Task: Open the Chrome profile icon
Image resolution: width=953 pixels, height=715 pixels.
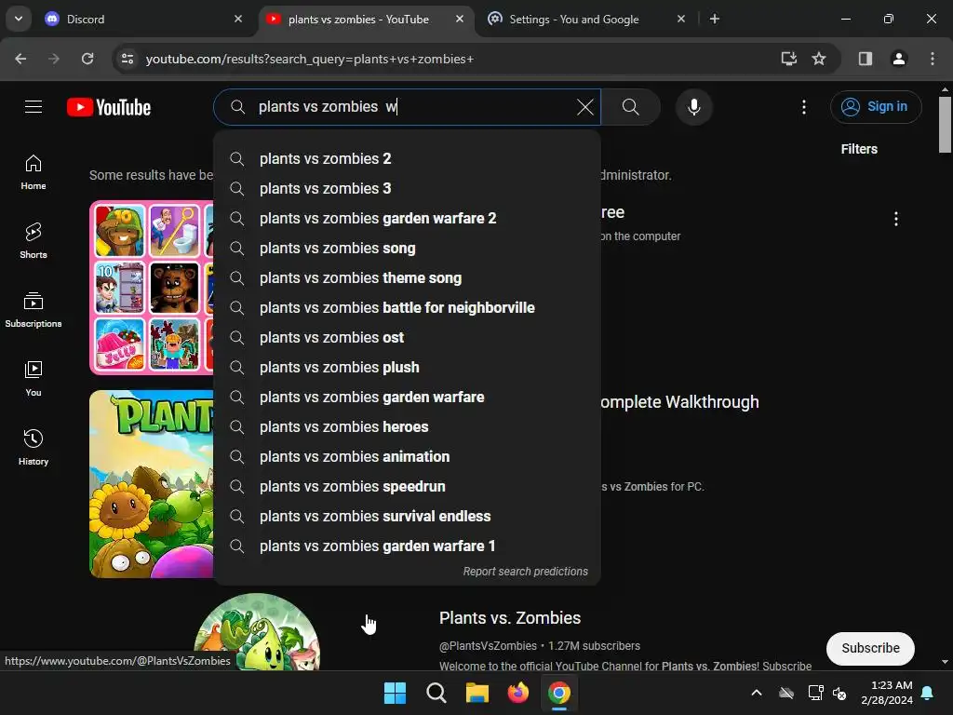Action: [x=899, y=59]
